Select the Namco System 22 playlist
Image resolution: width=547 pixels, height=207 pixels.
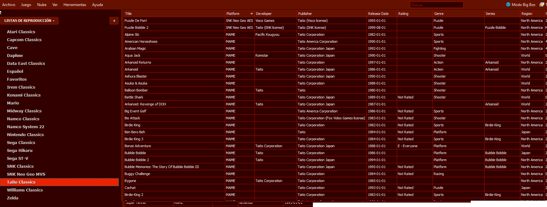tap(59, 127)
